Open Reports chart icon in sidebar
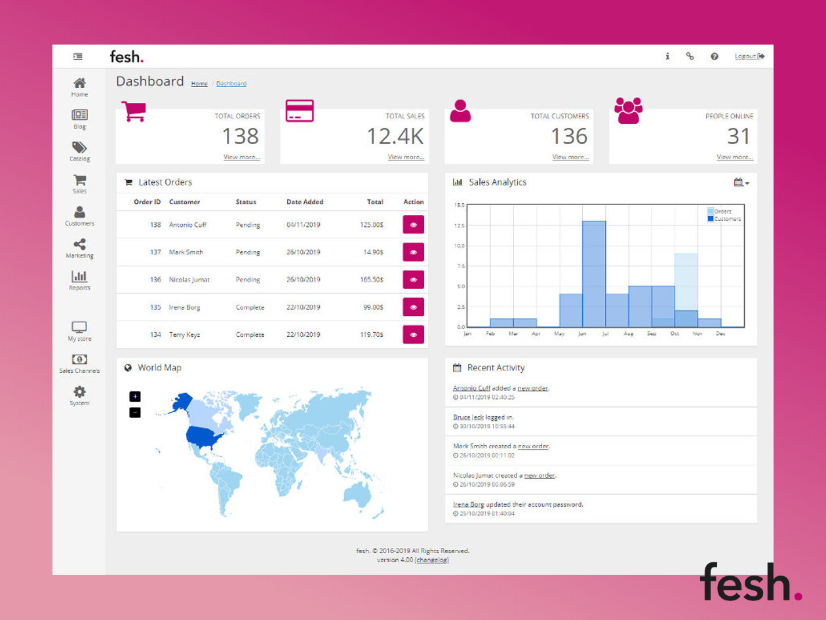Viewport: 826px width, 620px height. (79, 277)
